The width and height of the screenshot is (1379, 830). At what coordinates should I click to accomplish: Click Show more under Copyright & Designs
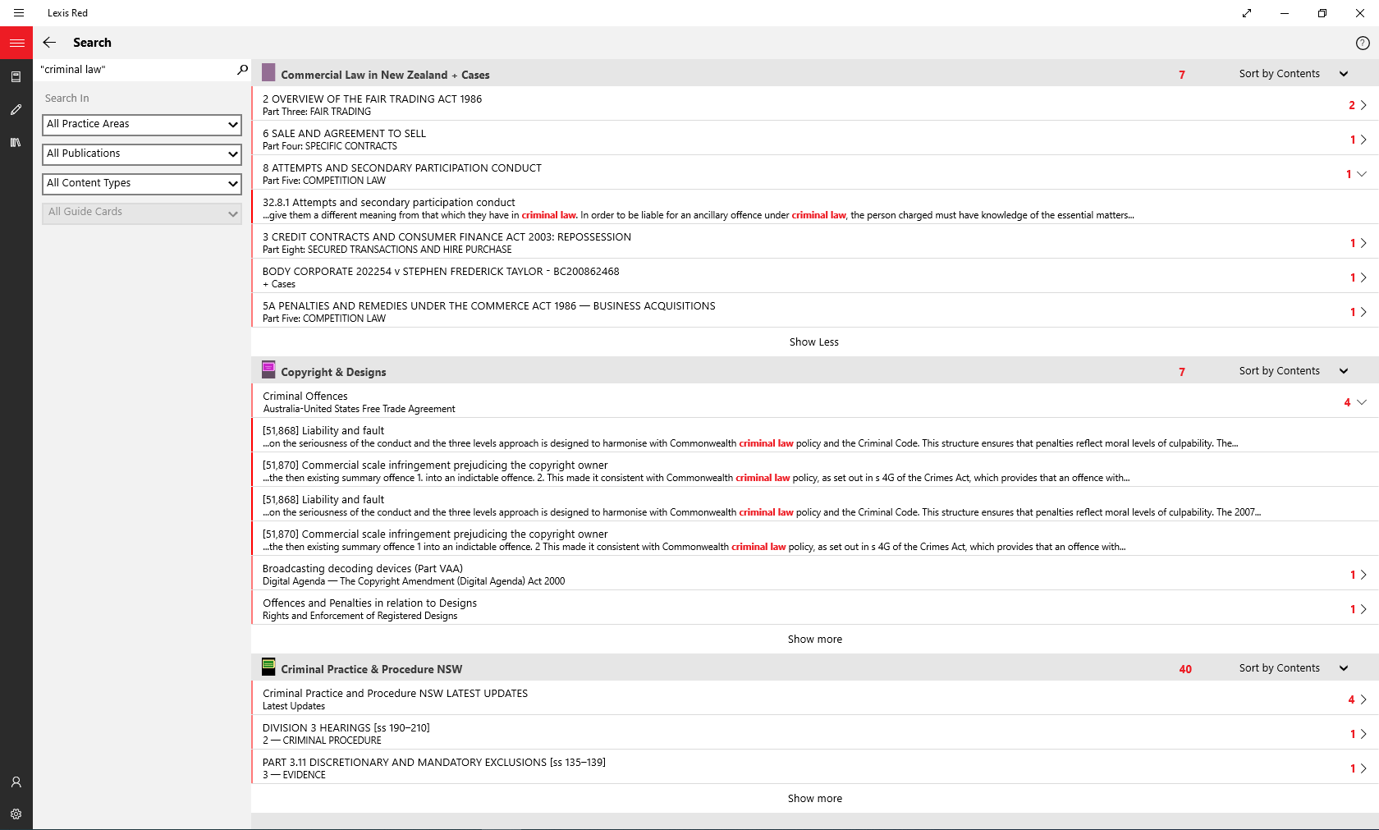[814, 640]
